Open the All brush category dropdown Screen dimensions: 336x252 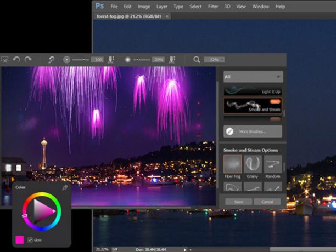(253, 77)
